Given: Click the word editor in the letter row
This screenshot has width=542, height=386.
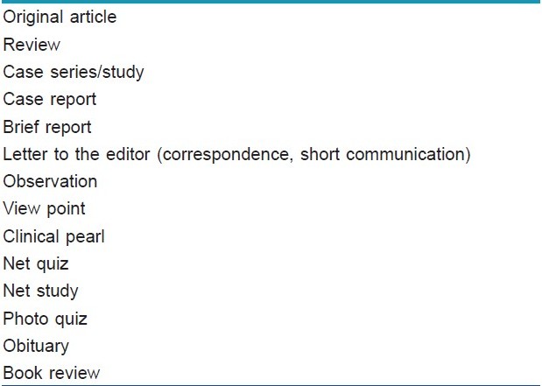Looking at the screenshot, I should [128, 154].
